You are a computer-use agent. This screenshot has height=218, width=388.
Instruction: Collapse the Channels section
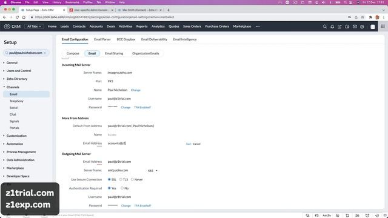(13, 87)
